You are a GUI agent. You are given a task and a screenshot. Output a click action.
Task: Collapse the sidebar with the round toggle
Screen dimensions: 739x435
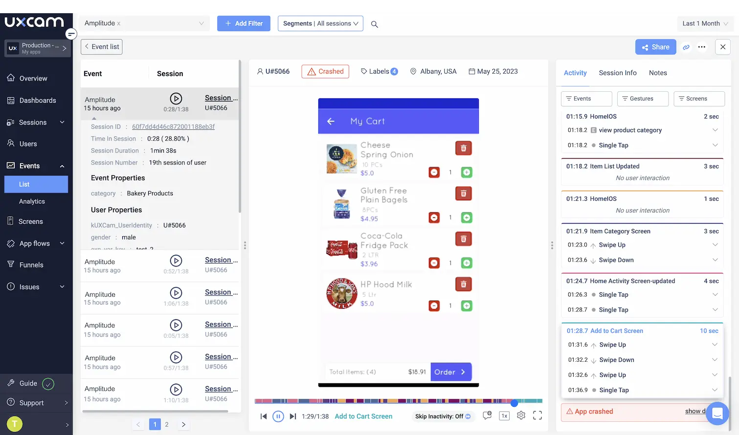point(71,34)
